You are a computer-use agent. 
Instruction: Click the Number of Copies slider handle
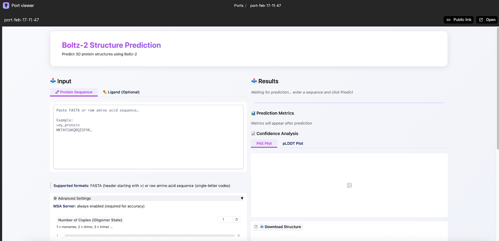point(63,235)
